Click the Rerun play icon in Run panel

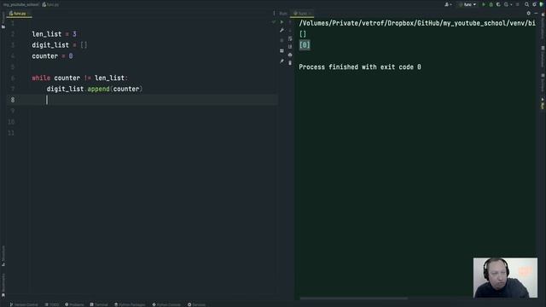[282, 22]
